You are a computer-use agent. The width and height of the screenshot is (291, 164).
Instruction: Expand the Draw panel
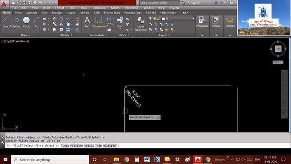[25, 35]
